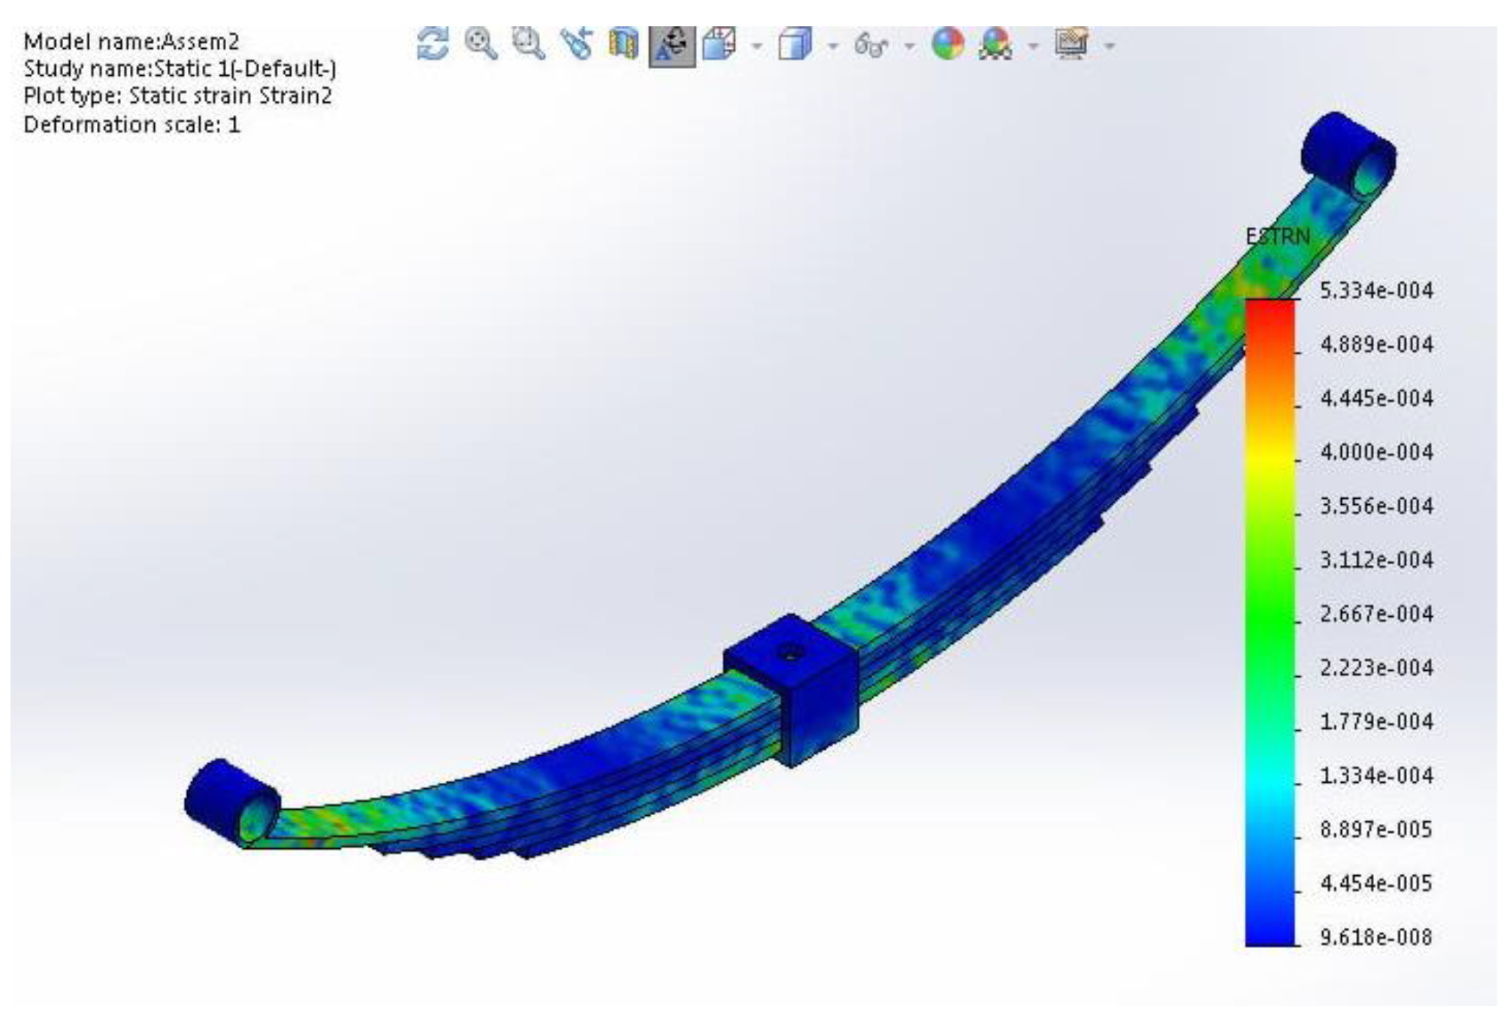The width and height of the screenshot is (1510, 1030).
Task: Select the Zoom to Area tool
Action: [x=529, y=44]
